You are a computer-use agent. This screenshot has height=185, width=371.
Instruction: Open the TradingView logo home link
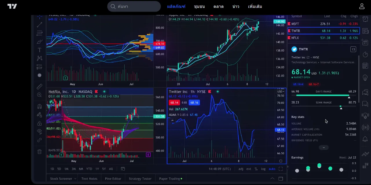tap(12, 6)
